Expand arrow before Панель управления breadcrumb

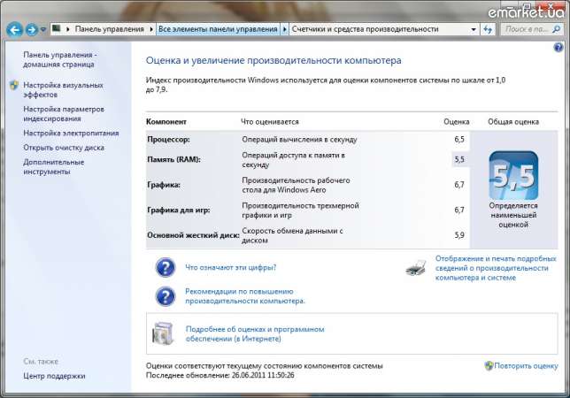click(67, 29)
